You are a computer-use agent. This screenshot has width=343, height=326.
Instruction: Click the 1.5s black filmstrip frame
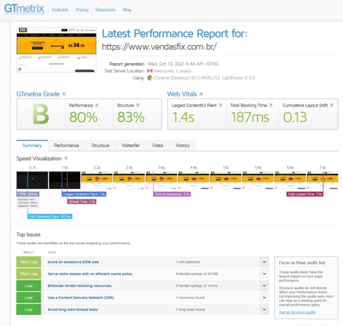click(65, 180)
